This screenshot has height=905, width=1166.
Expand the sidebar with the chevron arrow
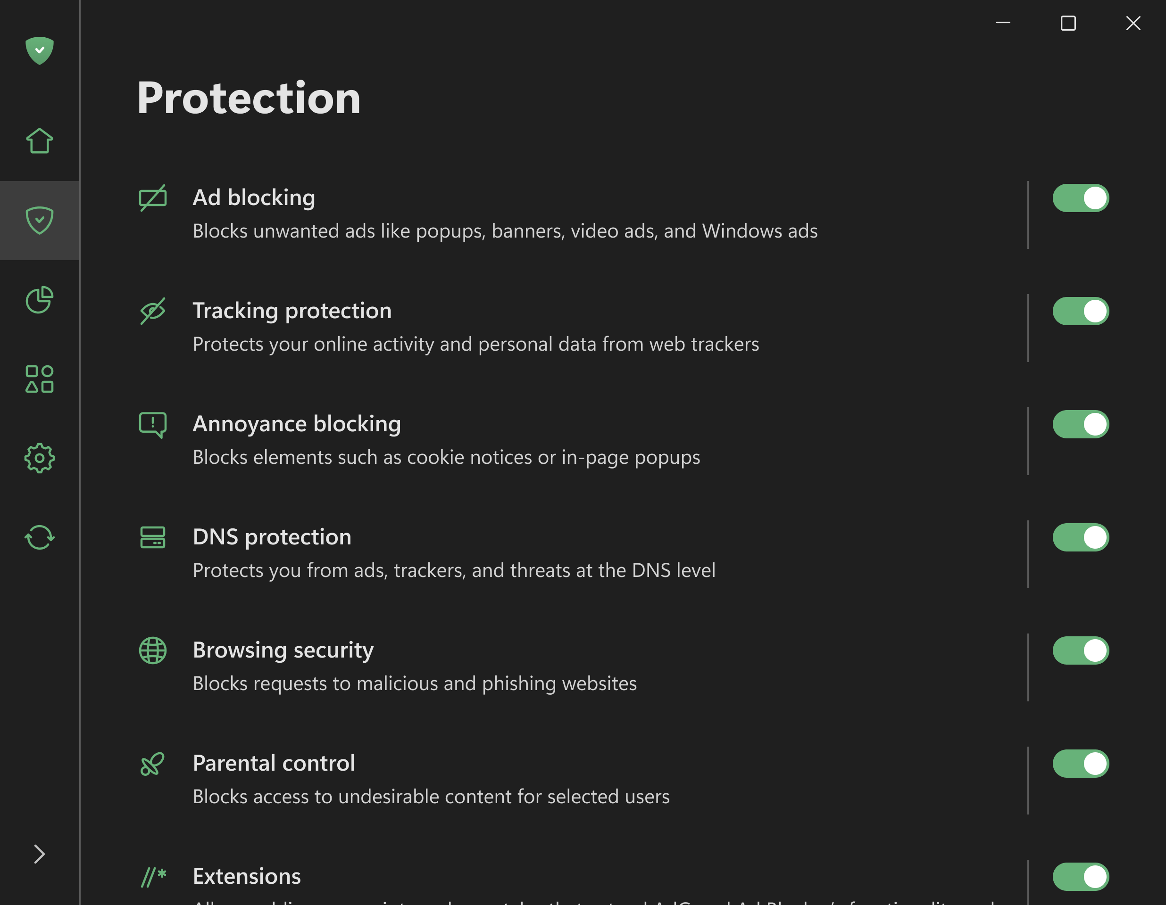point(40,854)
